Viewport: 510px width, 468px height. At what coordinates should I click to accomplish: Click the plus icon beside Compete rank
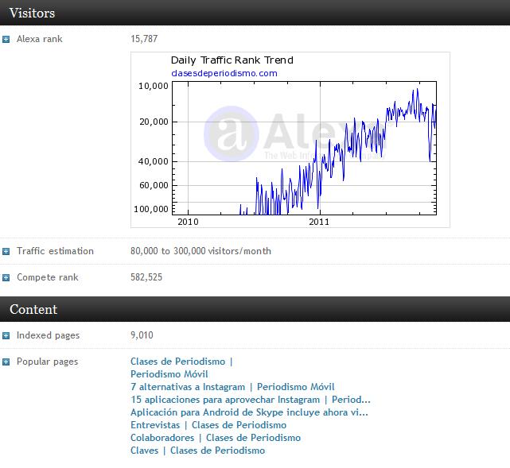[6, 278]
